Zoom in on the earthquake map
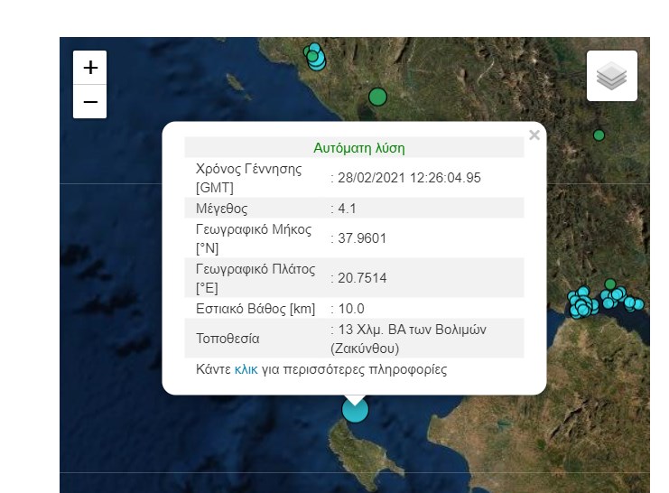This screenshot has width=669, height=493. tap(90, 68)
